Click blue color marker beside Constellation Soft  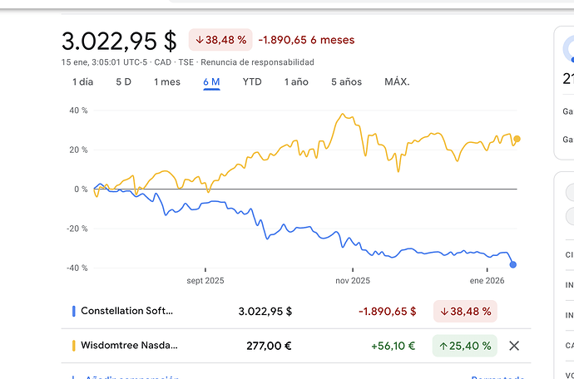coord(73,312)
